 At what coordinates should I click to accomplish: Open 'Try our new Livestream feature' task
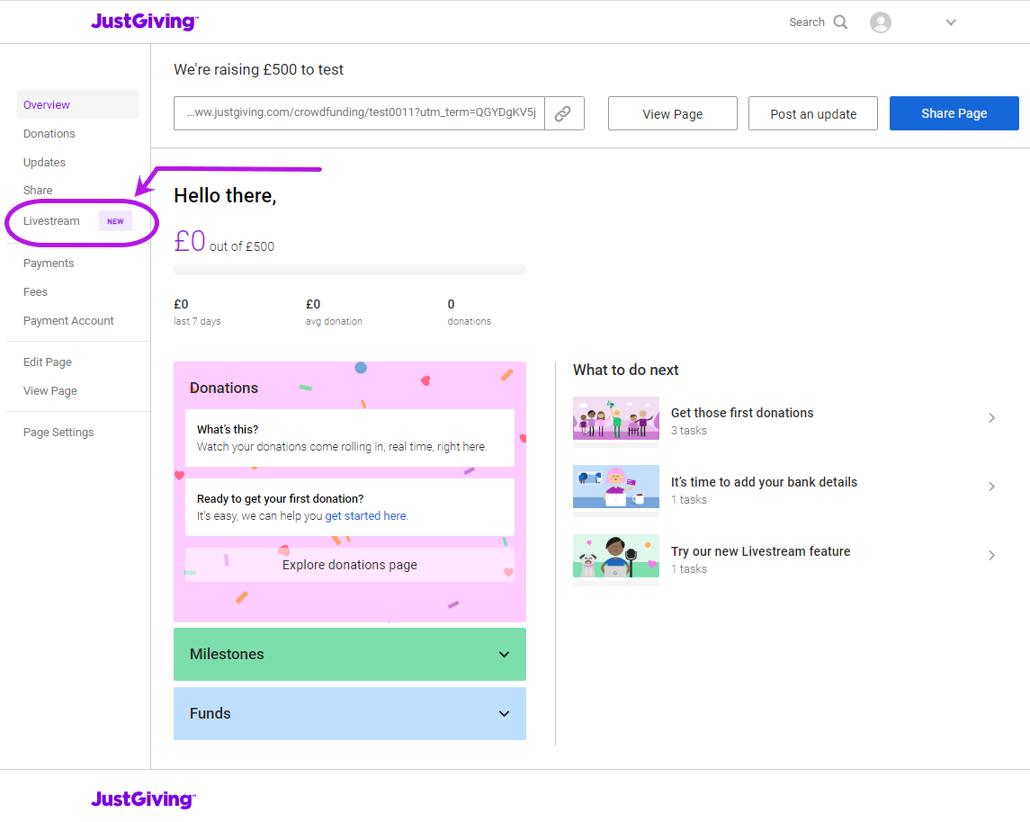pos(785,559)
